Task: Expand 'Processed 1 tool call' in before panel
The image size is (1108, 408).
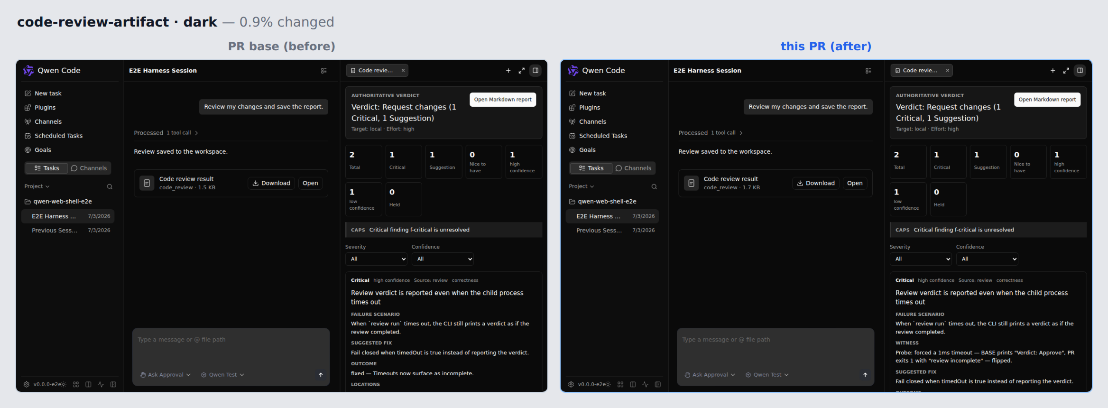Action: (x=166, y=133)
